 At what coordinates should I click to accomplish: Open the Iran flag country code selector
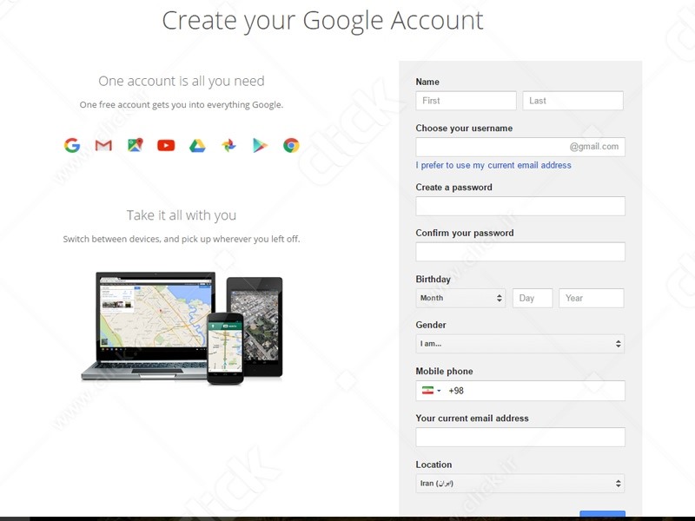click(x=430, y=391)
